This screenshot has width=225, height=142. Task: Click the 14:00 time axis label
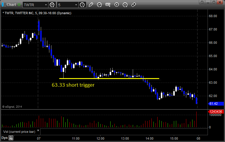pos(150,138)
